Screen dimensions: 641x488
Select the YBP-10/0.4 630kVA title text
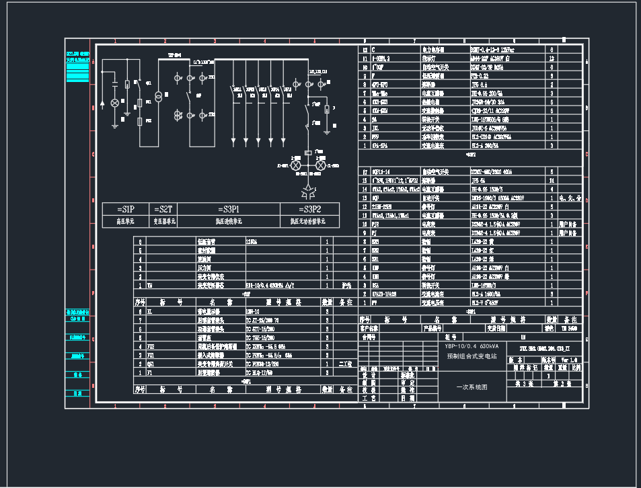click(471, 345)
